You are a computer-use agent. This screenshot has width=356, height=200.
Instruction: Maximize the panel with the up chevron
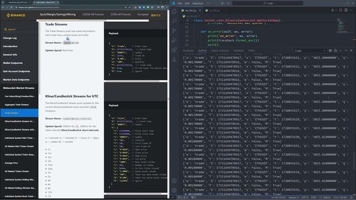tap(346, 51)
